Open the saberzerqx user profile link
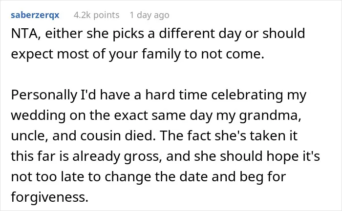The width and height of the screenshot is (342, 211). (35, 15)
